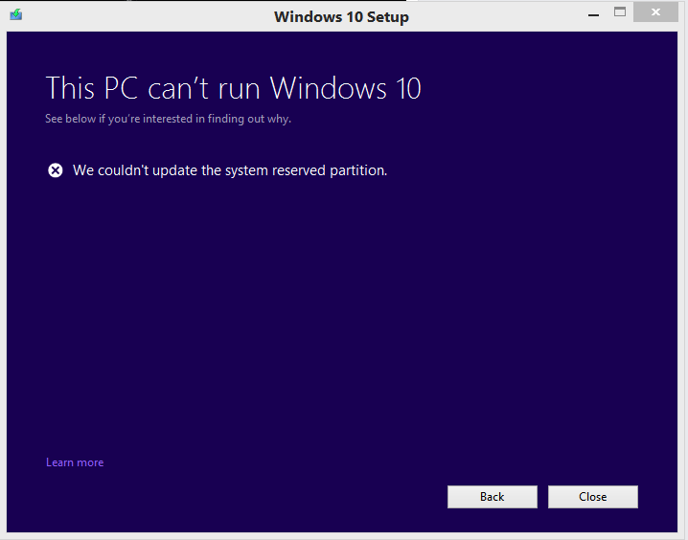This screenshot has height=540, width=688.
Task: Click the "We couldn't update the system reserved partition" message
Action: pos(230,170)
